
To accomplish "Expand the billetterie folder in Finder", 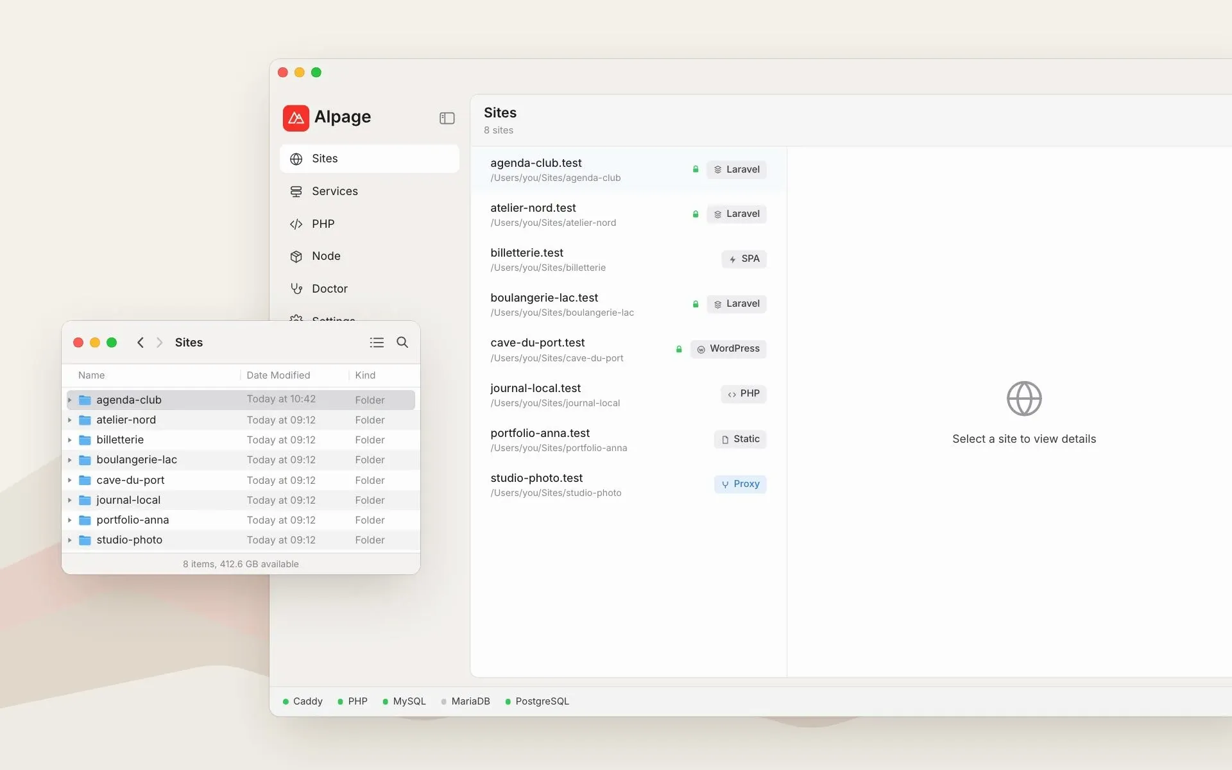I will (x=70, y=440).
